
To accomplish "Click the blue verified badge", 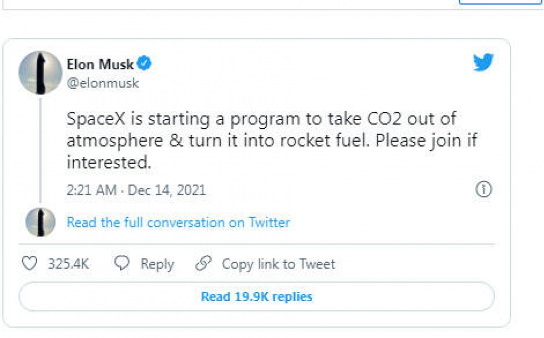I will (x=144, y=64).
